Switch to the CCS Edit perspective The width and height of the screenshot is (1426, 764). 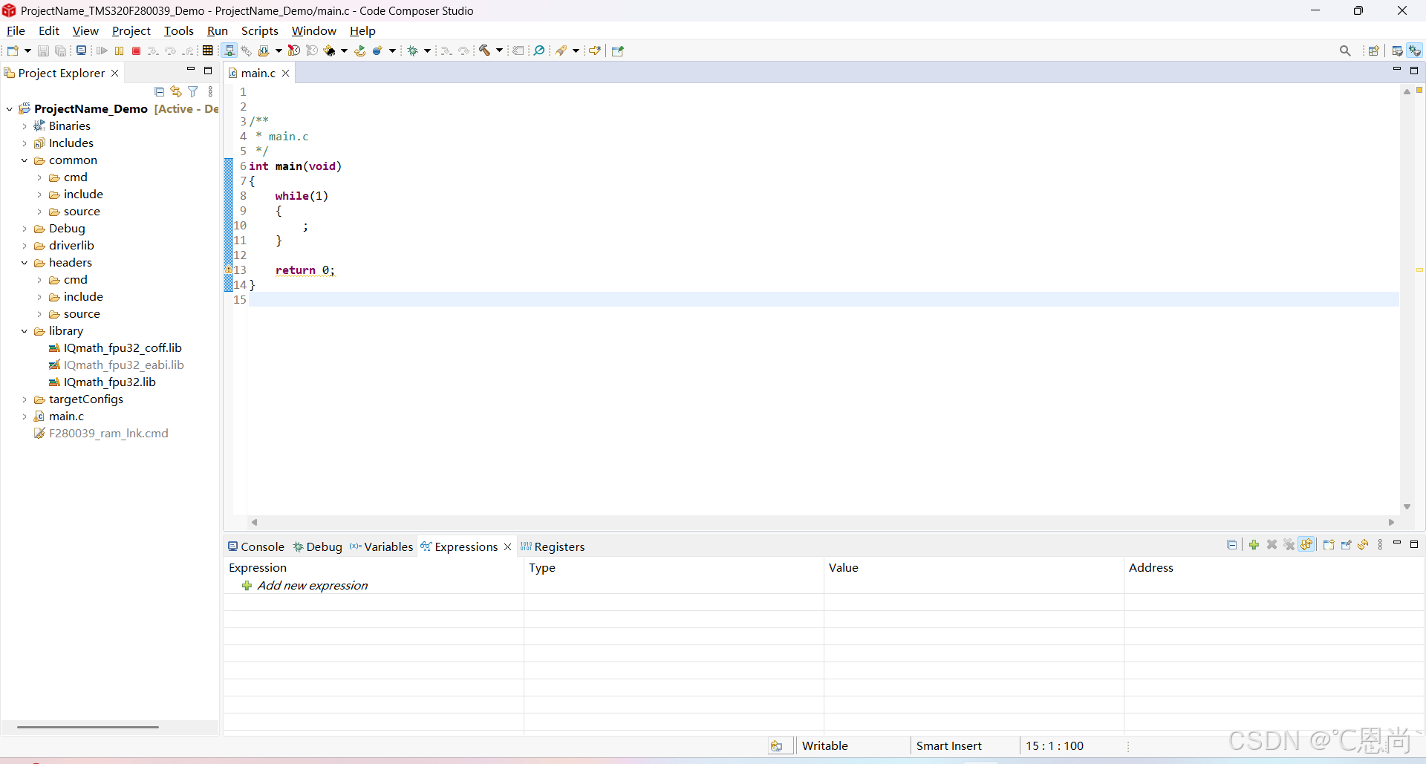[1398, 50]
